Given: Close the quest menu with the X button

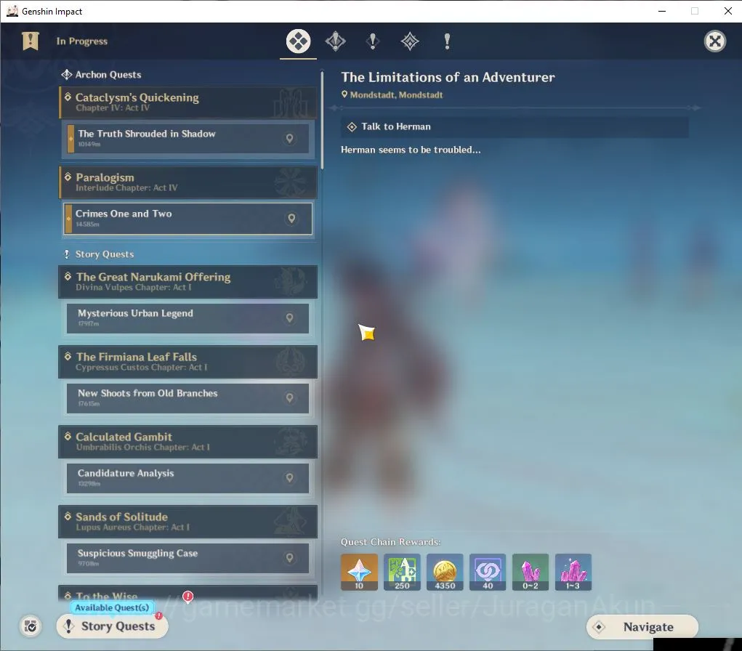Looking at the screenshot, I should click(x=714, y=41).
